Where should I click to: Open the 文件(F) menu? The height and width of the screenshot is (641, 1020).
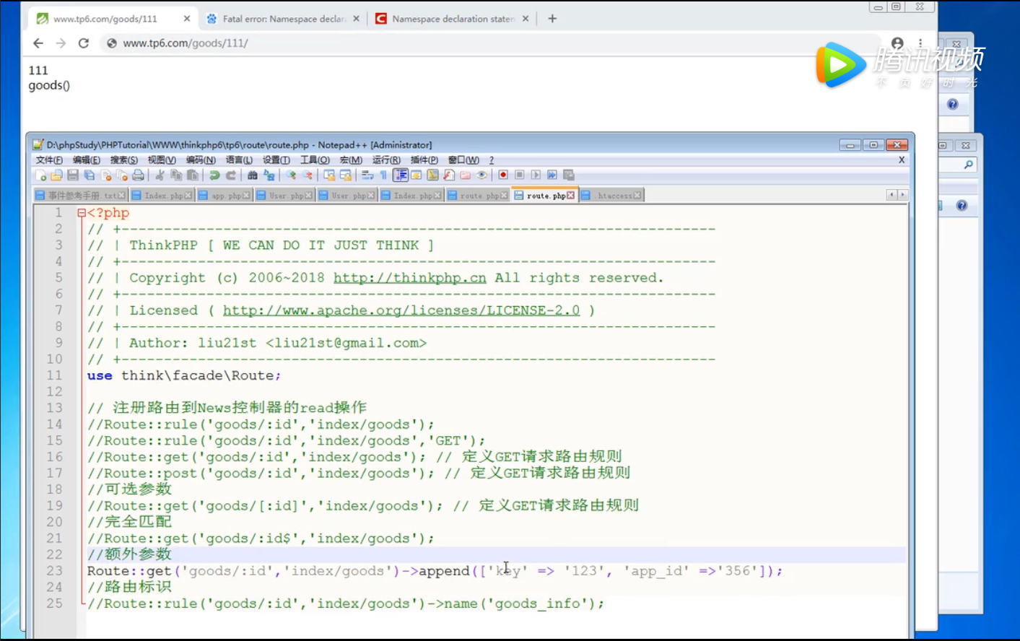(x=49, y=160)
